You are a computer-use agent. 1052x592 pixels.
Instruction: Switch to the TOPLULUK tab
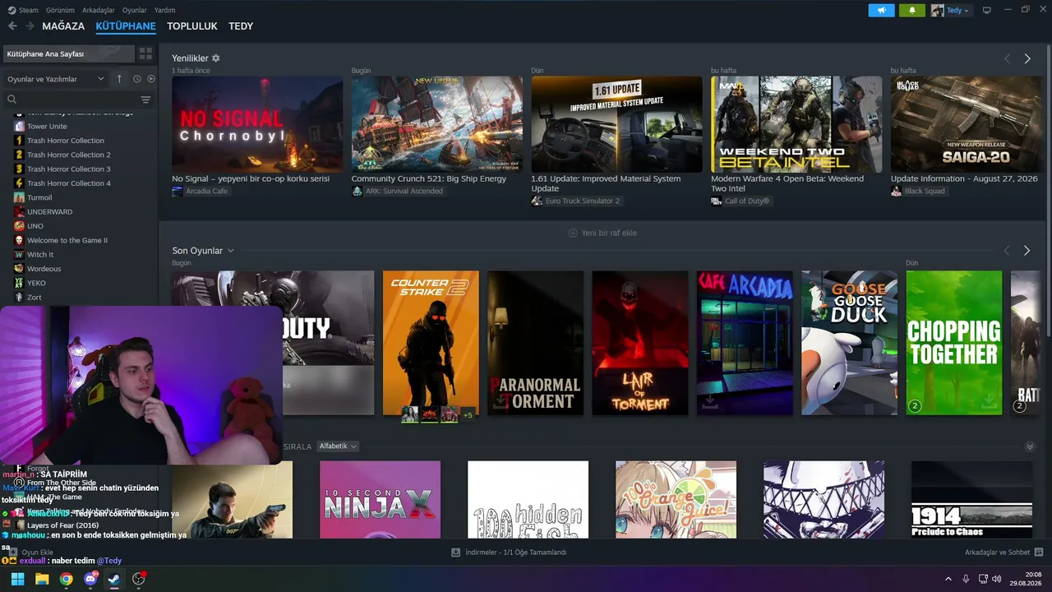(x=192, y=26)
